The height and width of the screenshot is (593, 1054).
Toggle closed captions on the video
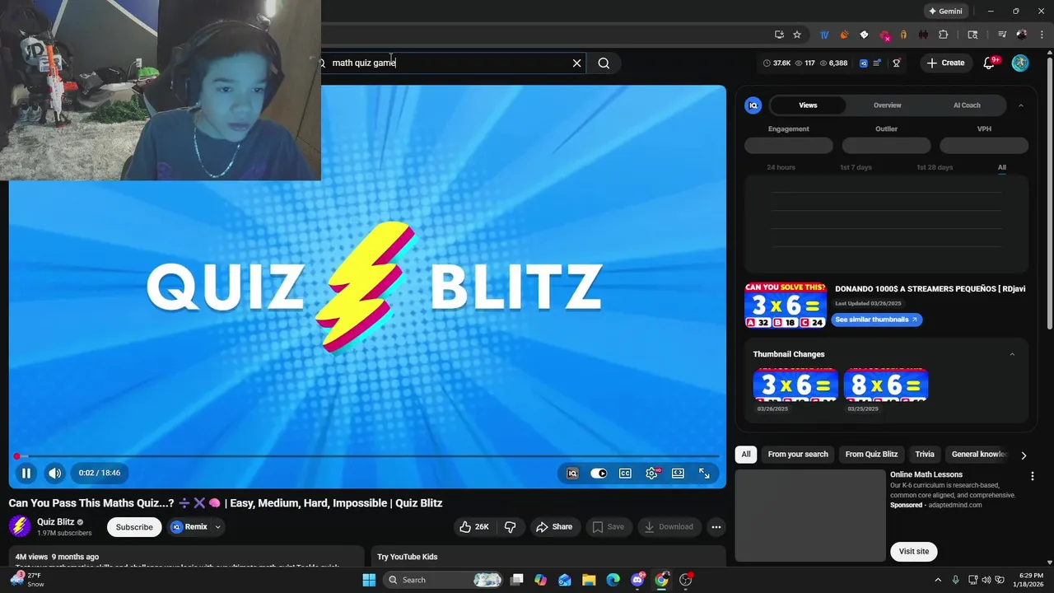click(625, 473)
